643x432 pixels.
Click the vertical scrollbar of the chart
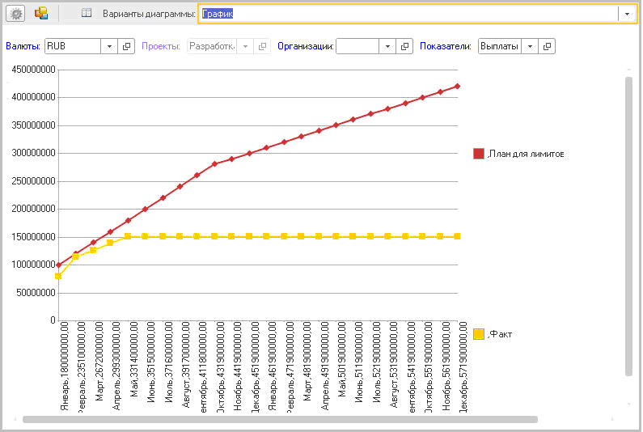(x=628, y=227)
